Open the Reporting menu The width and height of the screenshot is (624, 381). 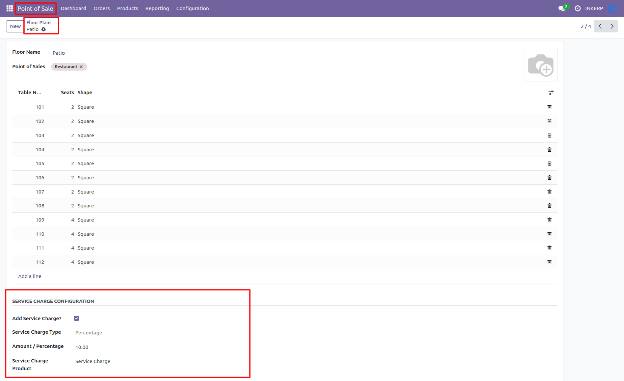click(157, 8)
